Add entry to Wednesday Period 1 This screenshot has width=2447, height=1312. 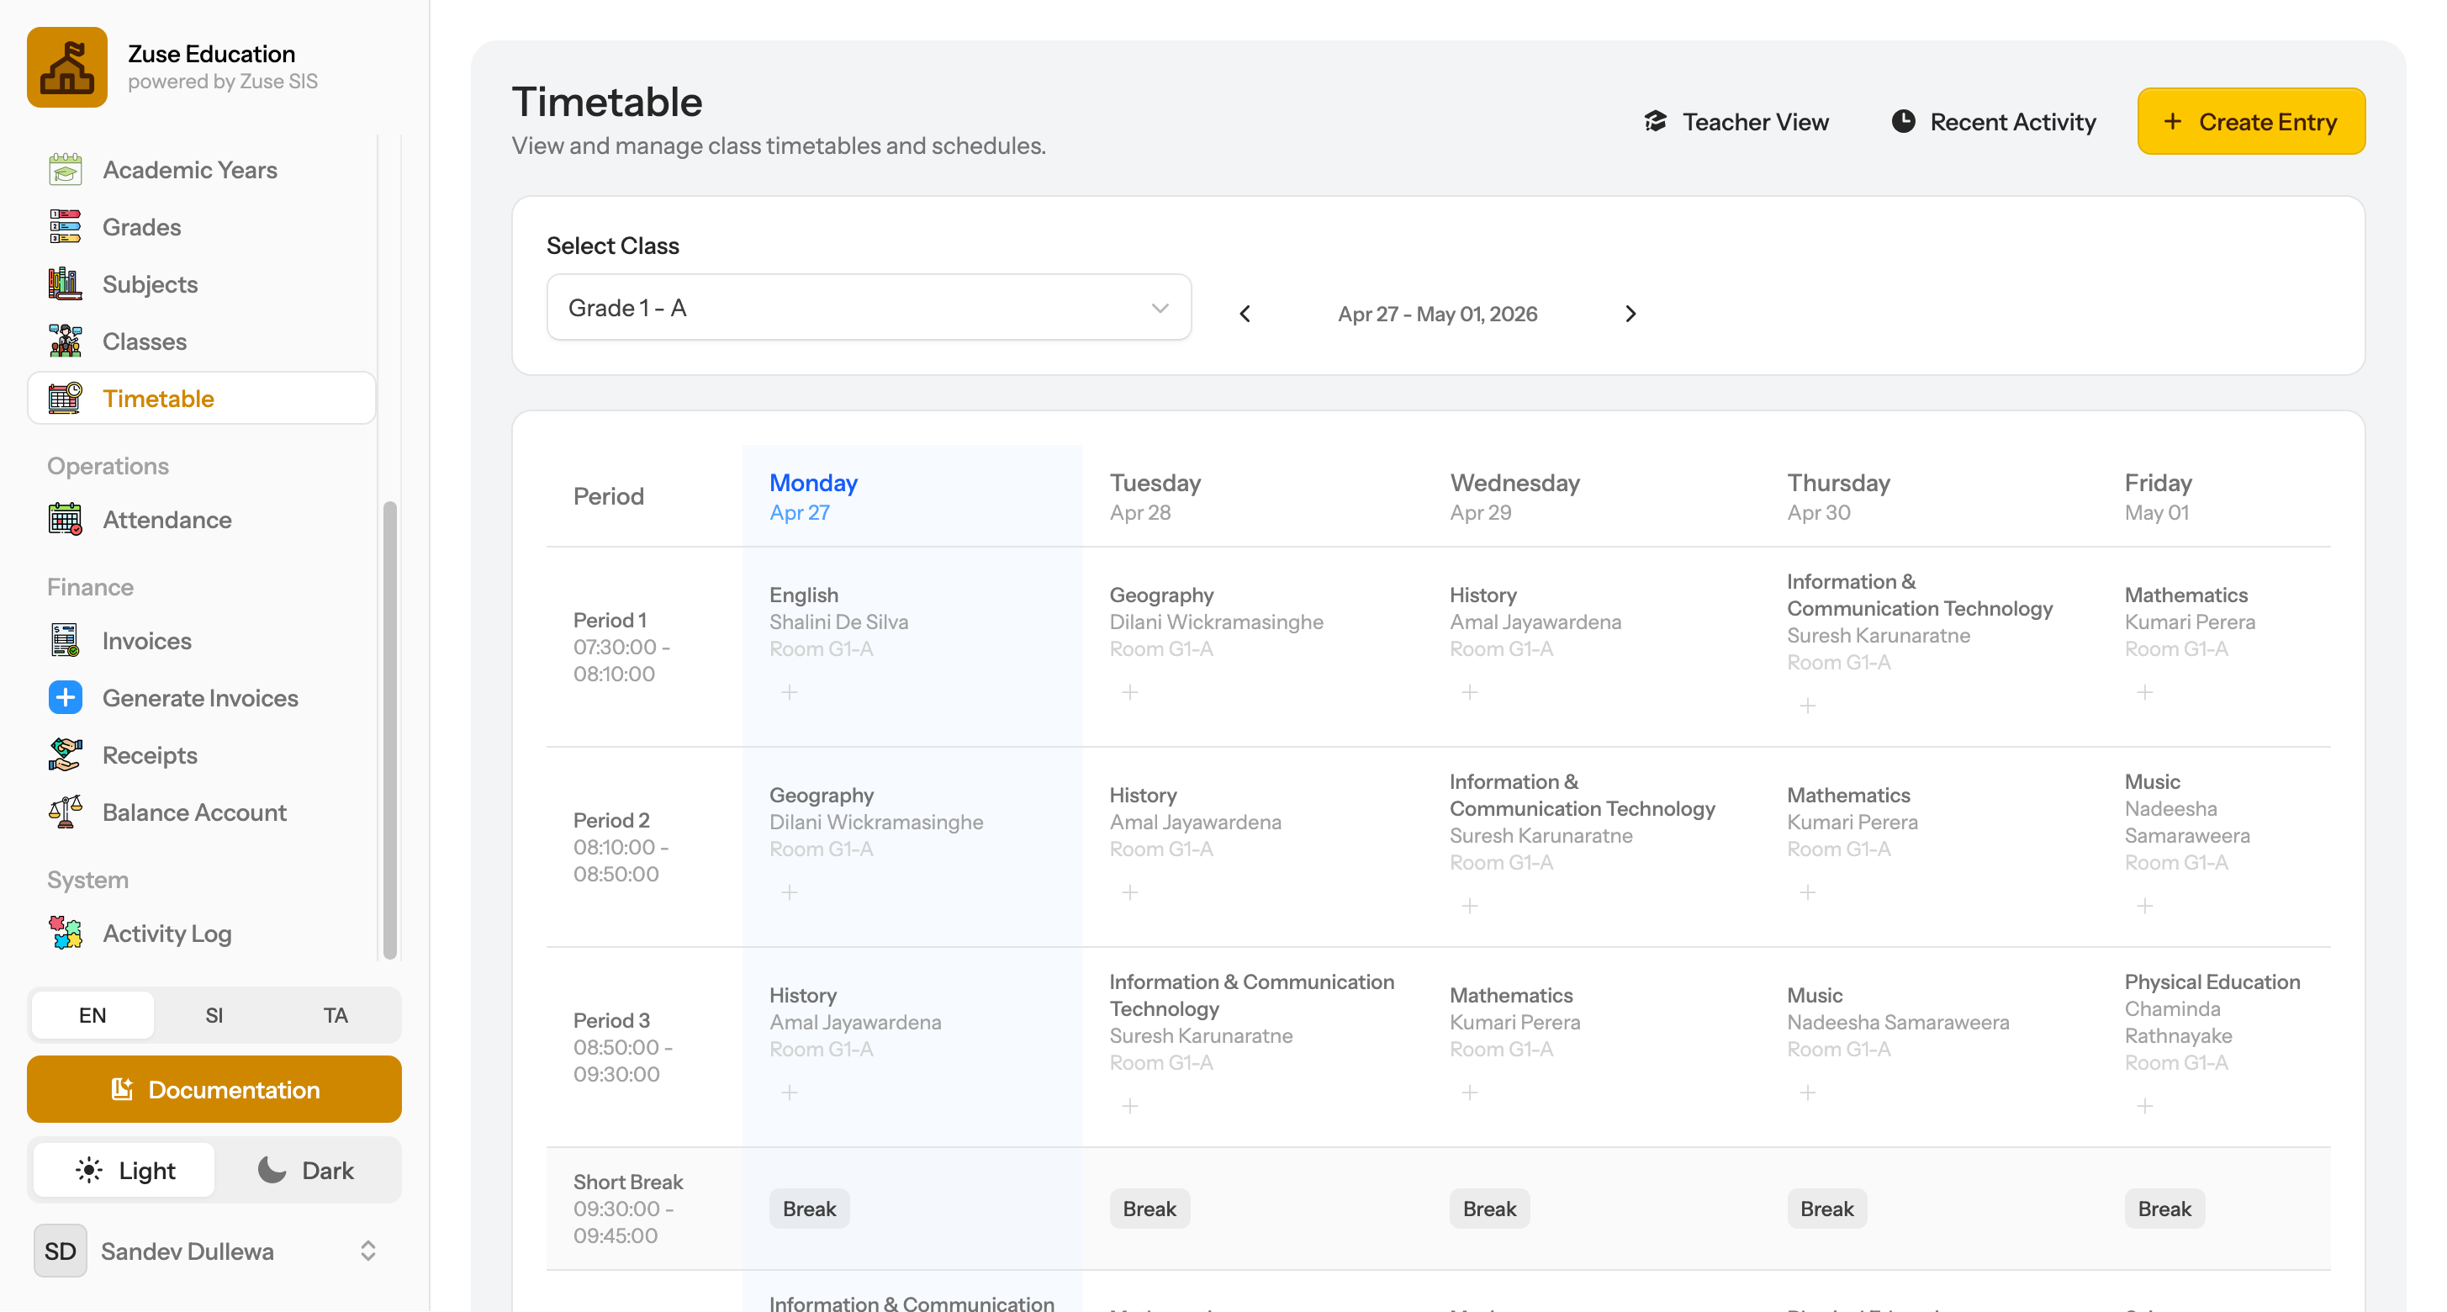click(x=1470, y=691)
